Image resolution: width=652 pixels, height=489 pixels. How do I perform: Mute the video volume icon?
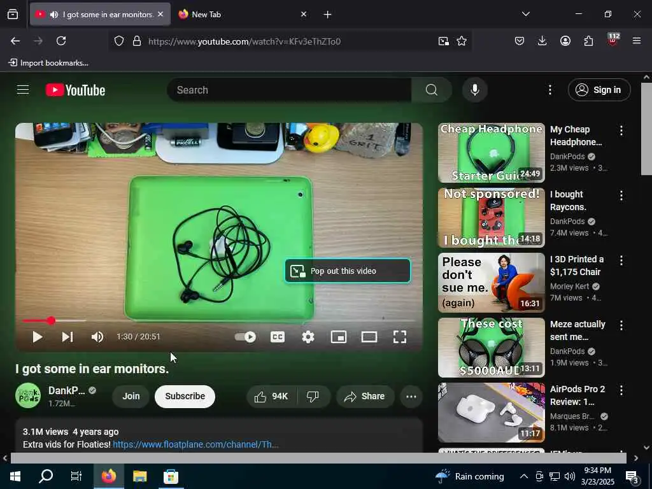tap(97, 337)
